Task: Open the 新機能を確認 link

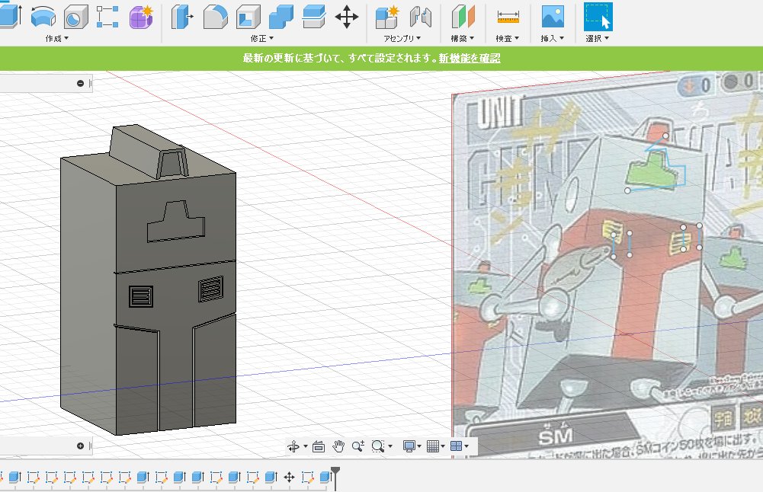Action: (x=470, y=59)
